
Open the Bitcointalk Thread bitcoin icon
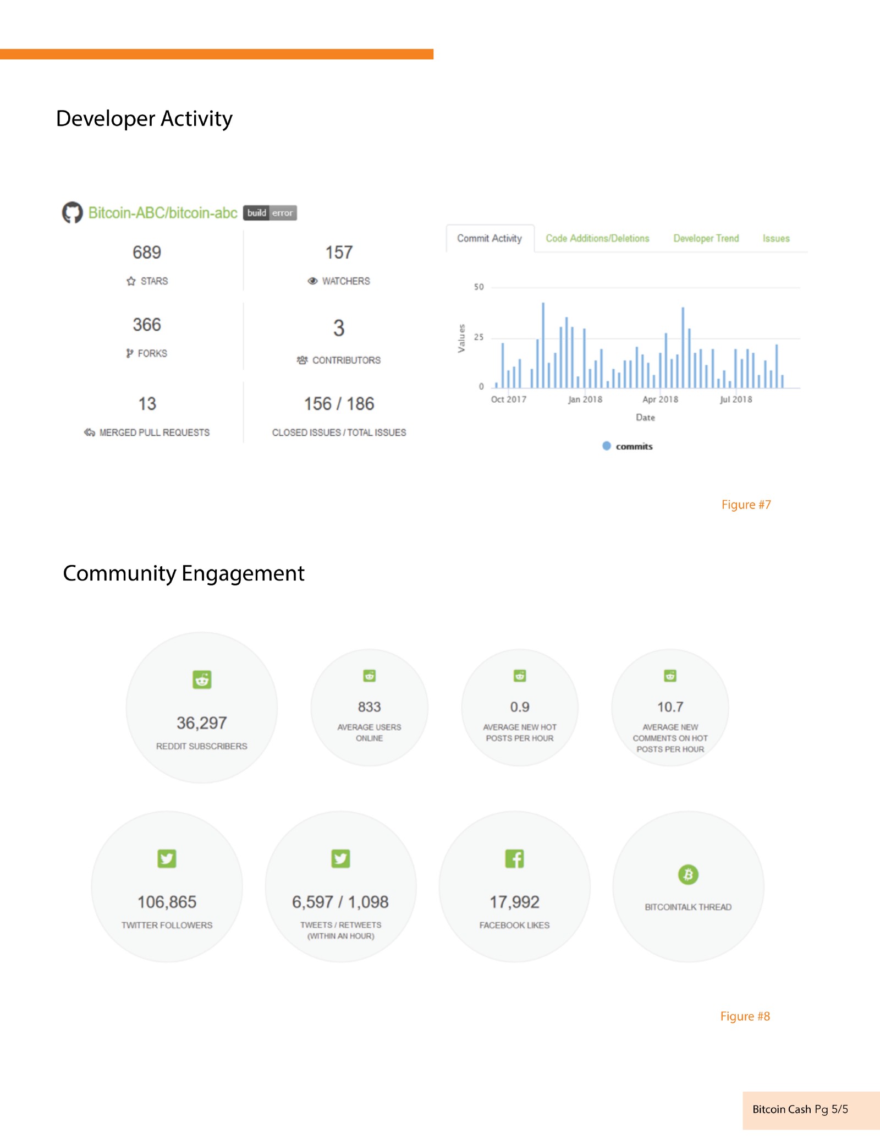(688, 874)
